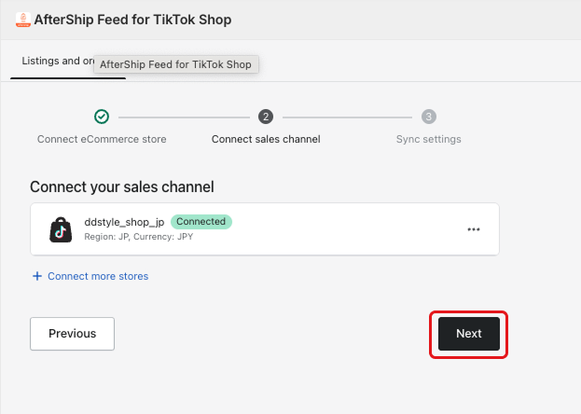Click the AfterShip Feed page title text

[132, 20]
